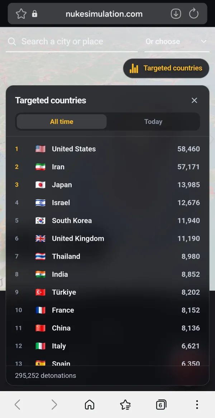The image size is (215, 418).
Task: Click the 'Or choose' chevron arrow
Action: (x=204, y=42)
